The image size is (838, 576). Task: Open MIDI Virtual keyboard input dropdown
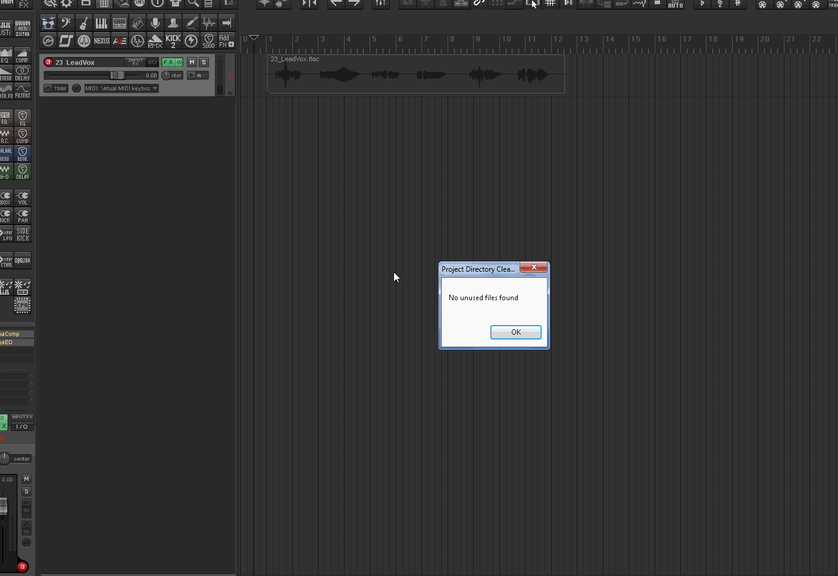pyautogui.click(x=121, y=89)
